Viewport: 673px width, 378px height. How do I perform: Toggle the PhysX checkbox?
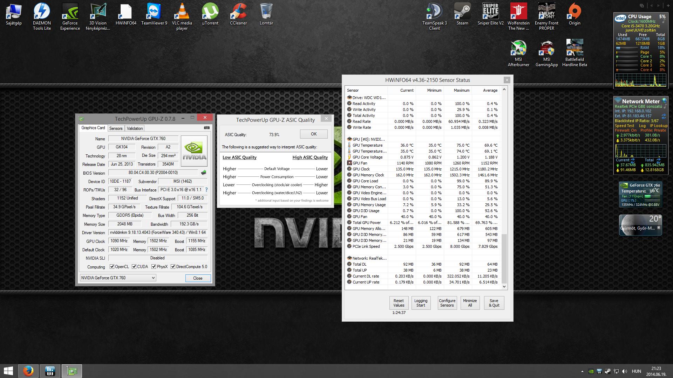(154, 267)
